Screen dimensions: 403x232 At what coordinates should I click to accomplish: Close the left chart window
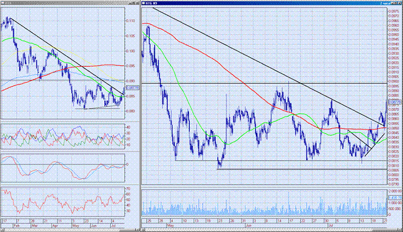pos(137,3)
